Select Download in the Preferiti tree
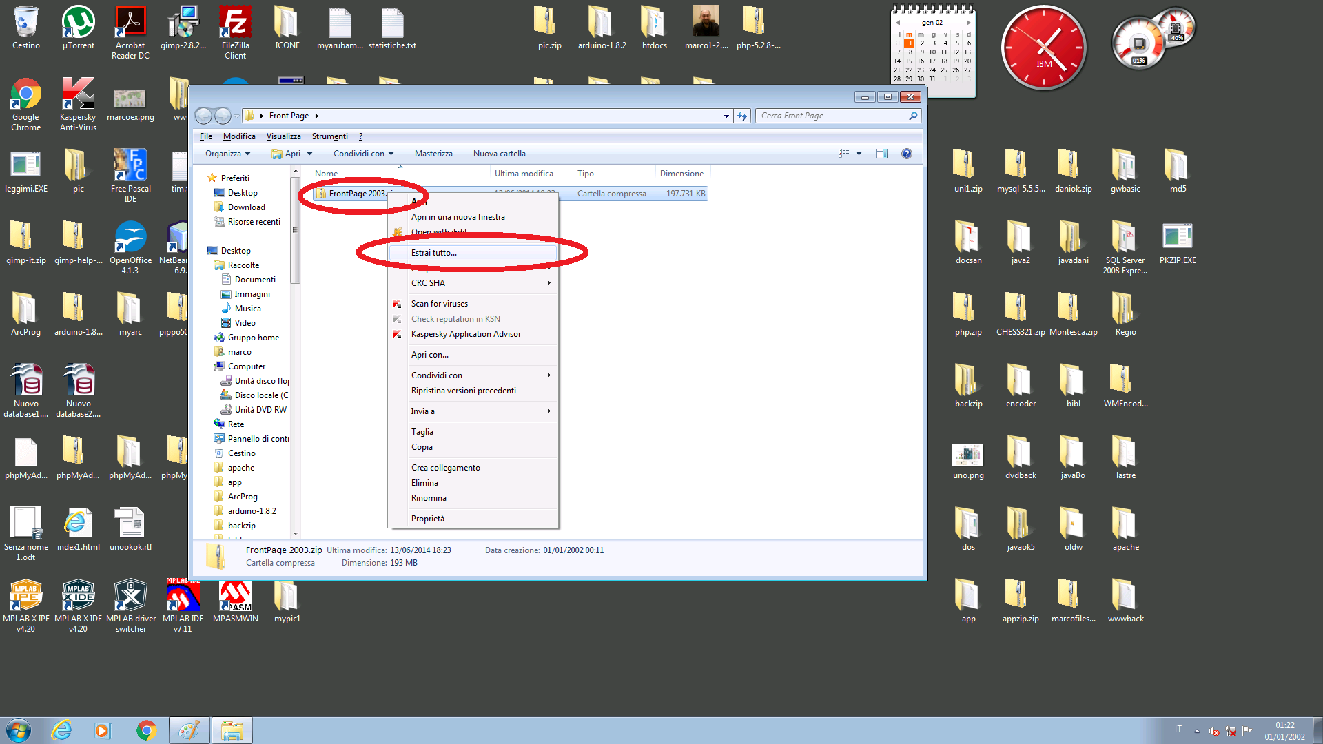The height and width of the screenshot is (744, 1323). 246,207
